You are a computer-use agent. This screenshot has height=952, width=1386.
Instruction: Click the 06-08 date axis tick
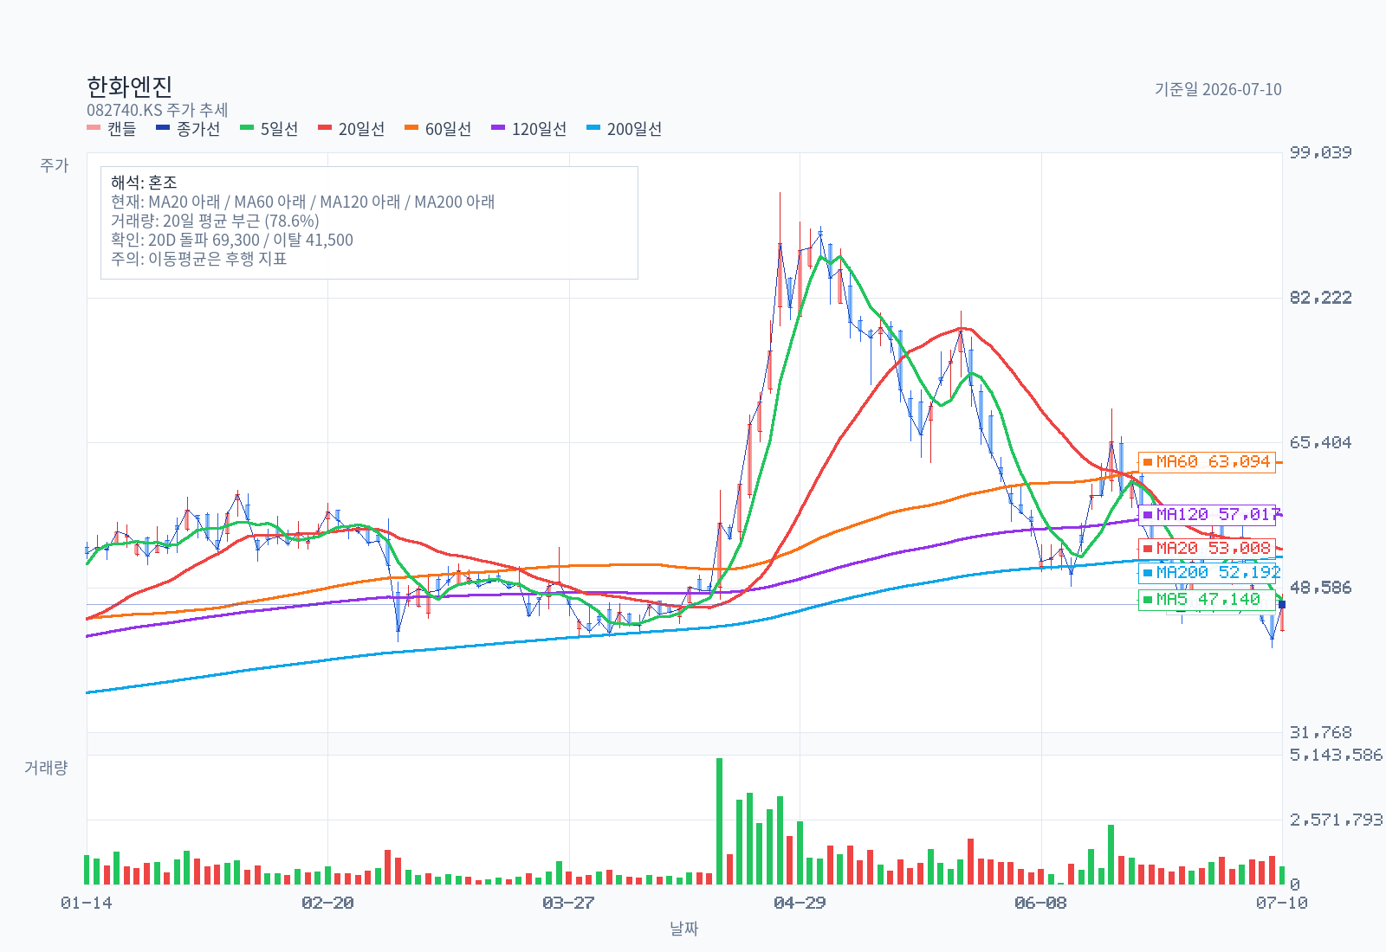coord(1040,903)
